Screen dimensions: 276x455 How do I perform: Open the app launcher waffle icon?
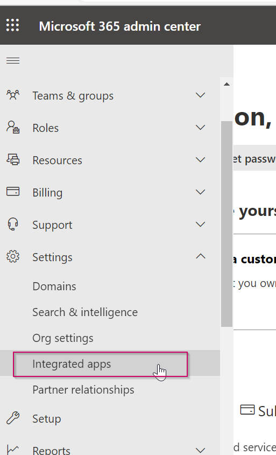tap(13, 25)
